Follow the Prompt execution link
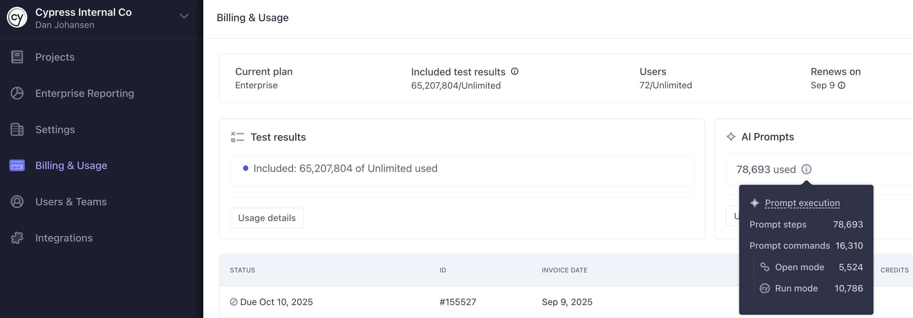Image resolution: width=913 pixels, height=318 pixels. pos(802,203)
